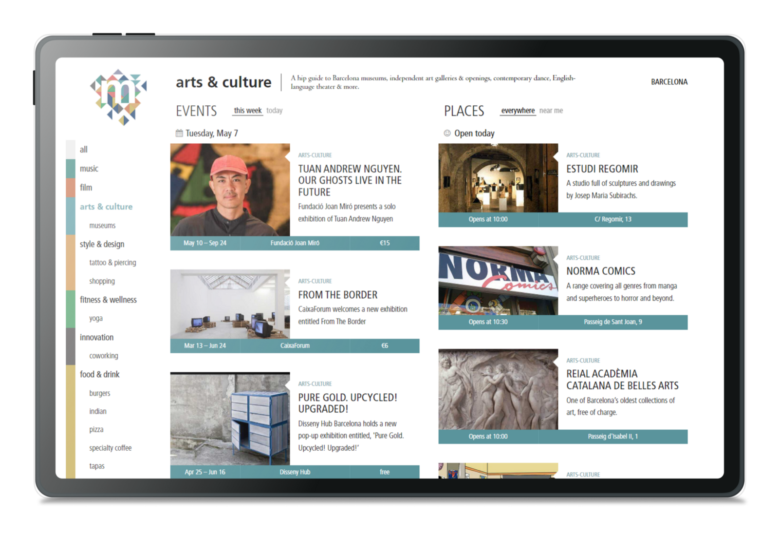
Task: Open 'Reial Acadèmia Catalana de Belles Arts' title
Action: click(622, 380)
